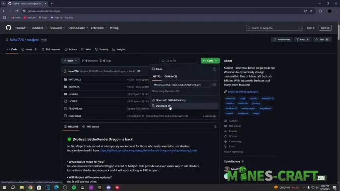Image resolution: width=340 pixels, height=191 pixels.
Task: Click the GitHub logo home icon
Action: click(x=8, y=28)
